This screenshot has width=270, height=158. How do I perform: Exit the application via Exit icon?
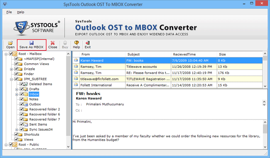(x=88, y=45)
